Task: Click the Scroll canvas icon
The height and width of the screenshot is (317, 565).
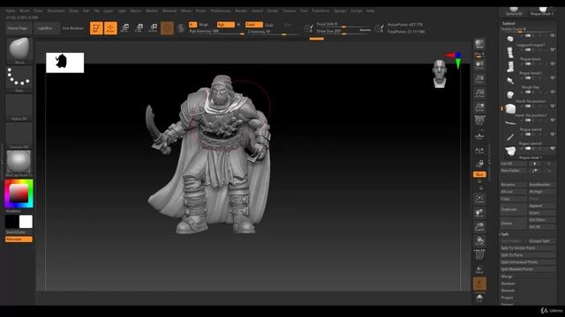Action: [479, 65]
